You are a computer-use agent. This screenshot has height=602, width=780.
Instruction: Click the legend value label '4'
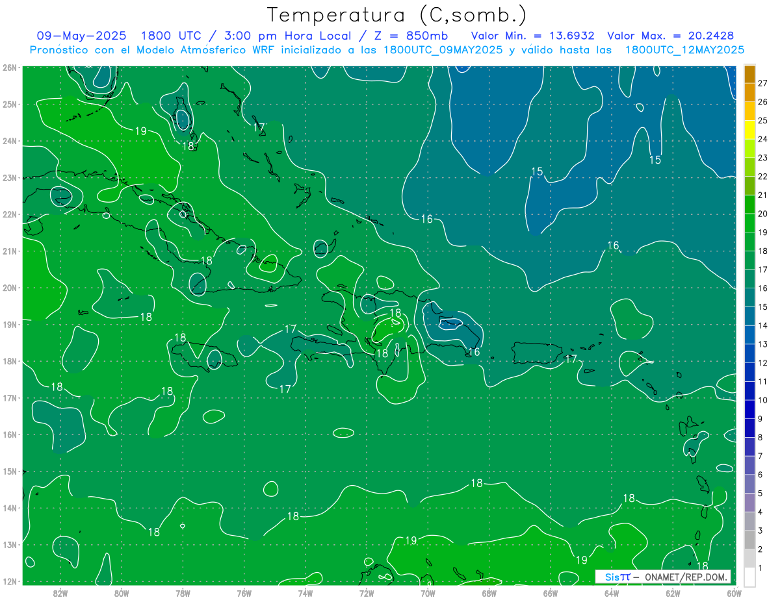click(x=760, y=512)
